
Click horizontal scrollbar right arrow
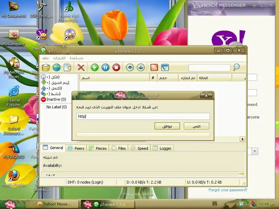242,139
